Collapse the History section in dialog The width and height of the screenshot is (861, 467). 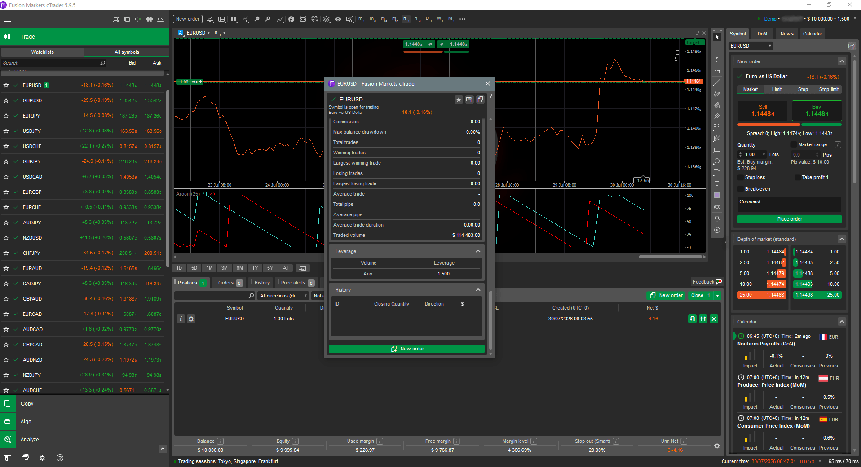pyautogui.click(x=478, y=290)
